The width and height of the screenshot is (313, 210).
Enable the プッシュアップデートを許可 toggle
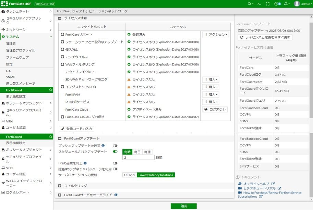pyautogui.click(x=115, y=146)
